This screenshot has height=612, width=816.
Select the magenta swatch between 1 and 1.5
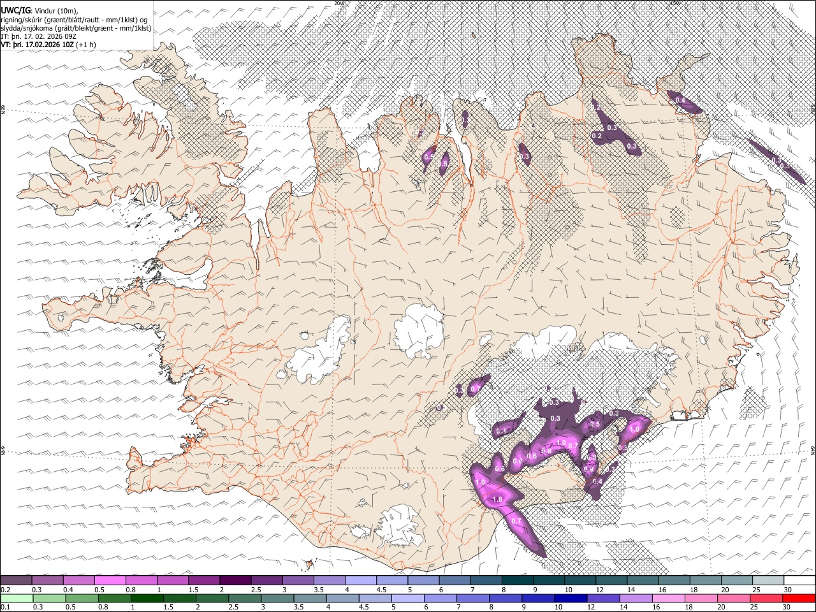pyautogui.click(x=172, y=580)
